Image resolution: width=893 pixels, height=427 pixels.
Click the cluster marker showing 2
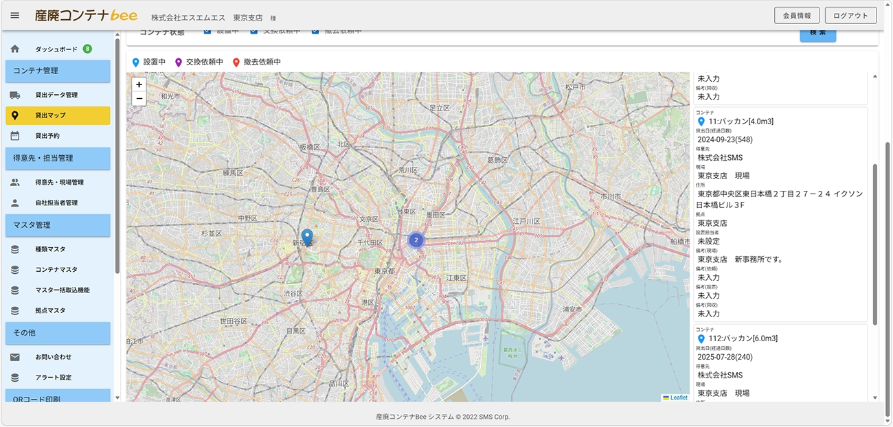click(x=416, y=240)
